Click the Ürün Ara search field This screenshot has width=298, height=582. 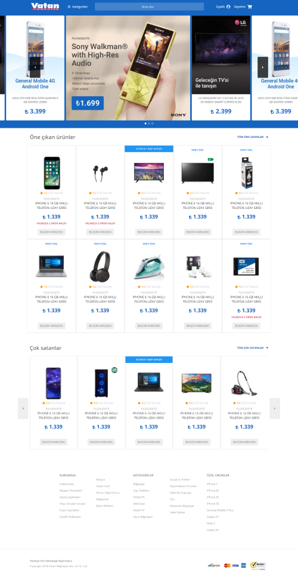tap(149, 7)
